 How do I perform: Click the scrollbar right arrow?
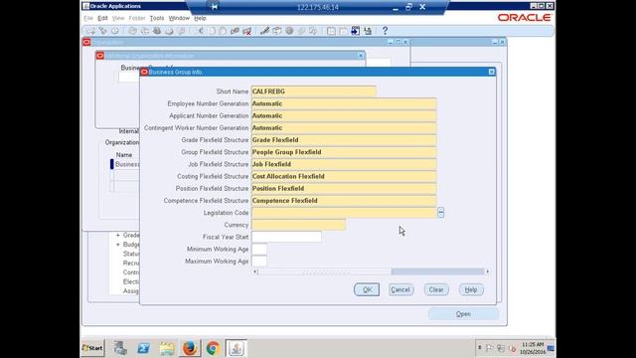pyautogui.click(x=488, y=271)
